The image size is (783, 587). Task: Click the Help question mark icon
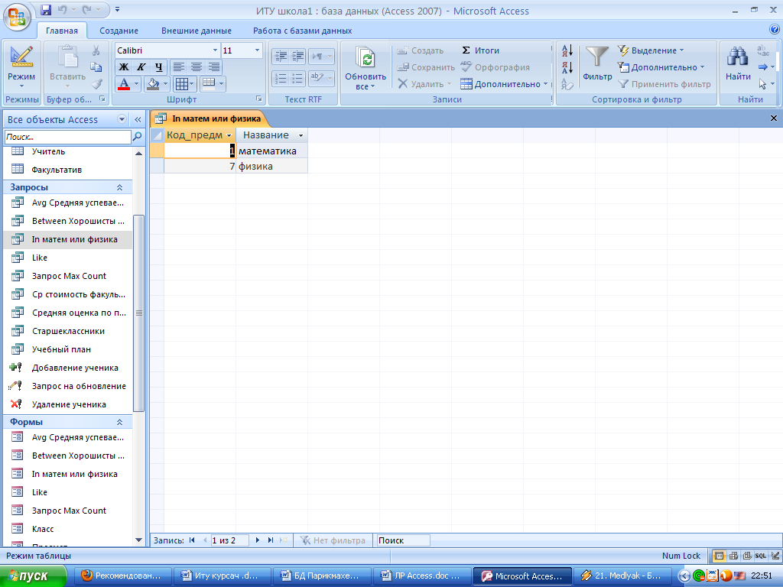pos(775,30)
